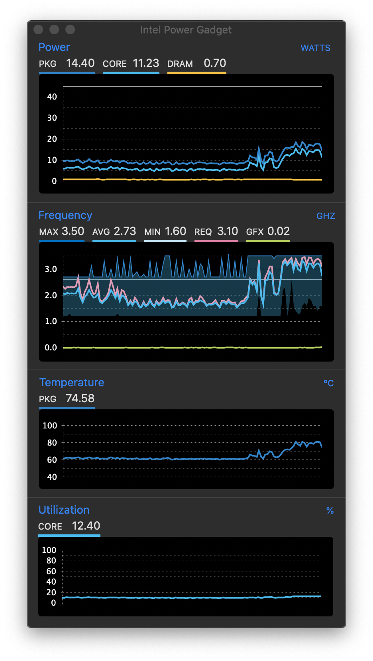
Task: Click the pink REQ legend color bar
Action: [216, 241]
